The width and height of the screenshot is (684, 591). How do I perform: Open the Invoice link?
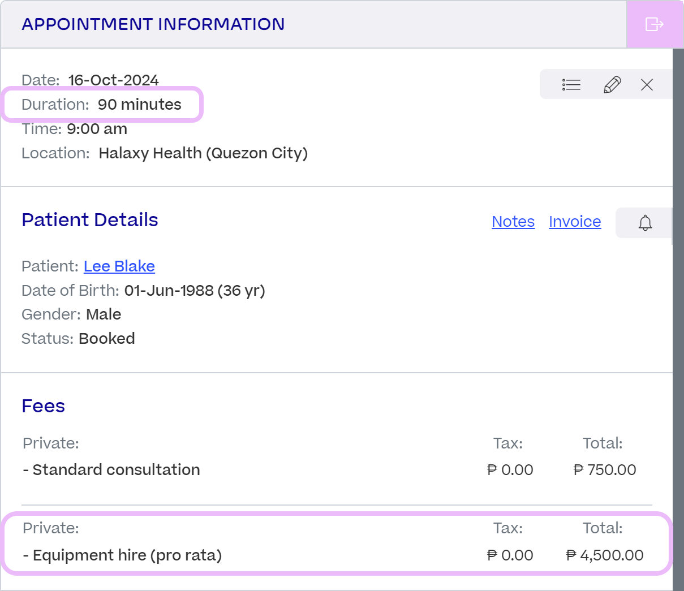575,222
